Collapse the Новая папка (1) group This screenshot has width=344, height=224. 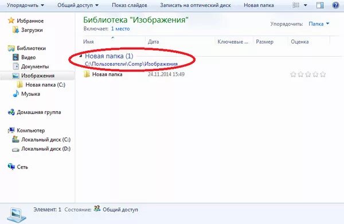point(81,56)
